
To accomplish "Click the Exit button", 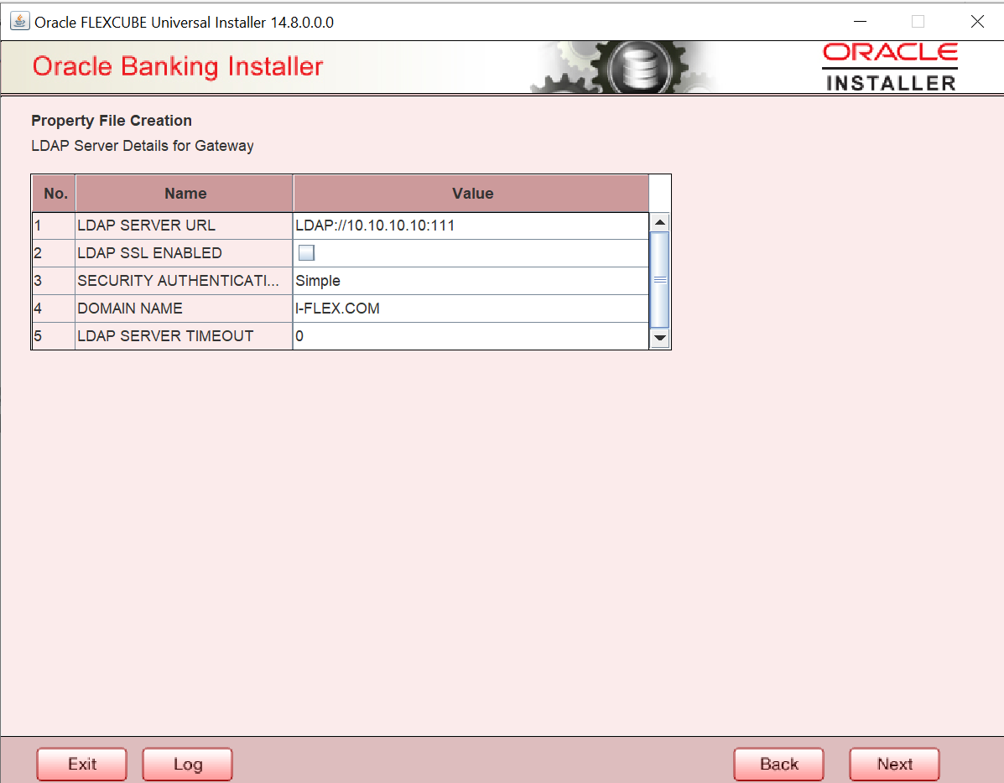I will (x=82, y=764).
